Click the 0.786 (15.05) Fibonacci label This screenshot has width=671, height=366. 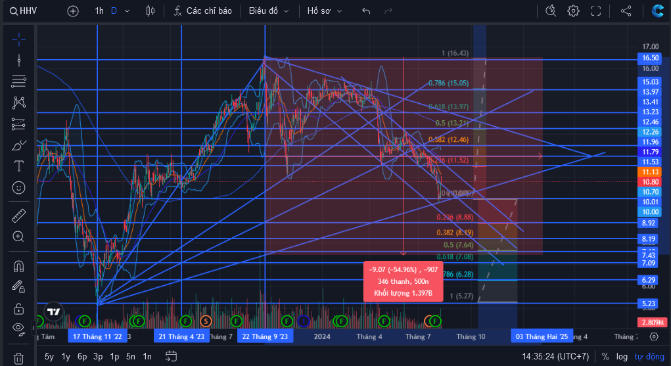(x=448, y=83)
